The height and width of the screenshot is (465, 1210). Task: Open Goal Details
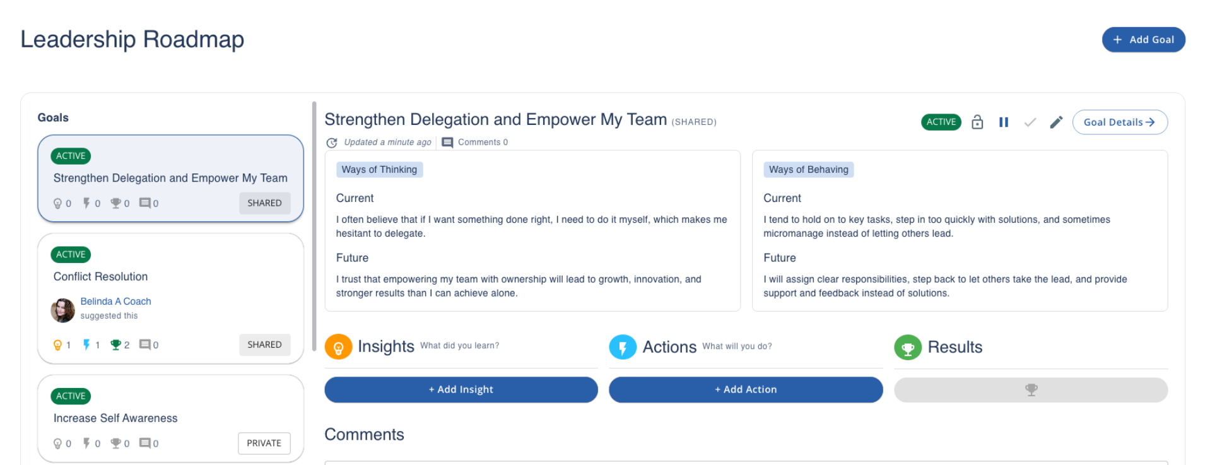1119,122
